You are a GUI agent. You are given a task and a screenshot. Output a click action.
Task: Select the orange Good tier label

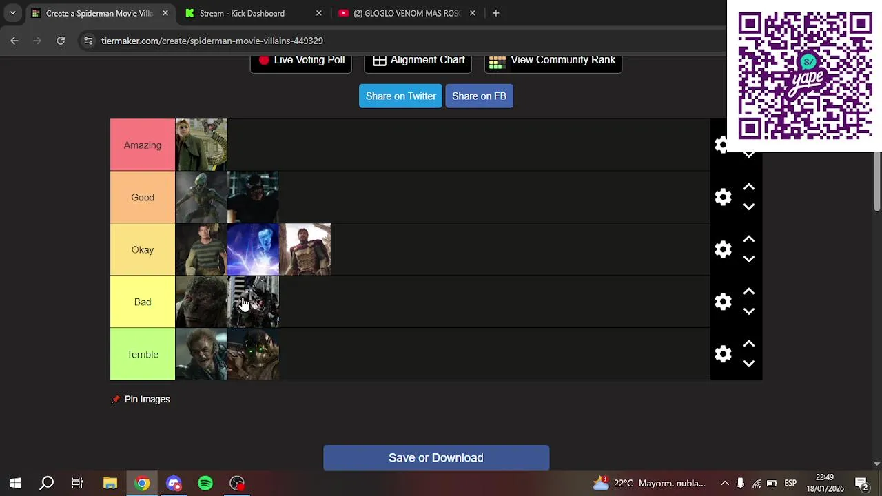pyautogui.click(x=143, y=197)
